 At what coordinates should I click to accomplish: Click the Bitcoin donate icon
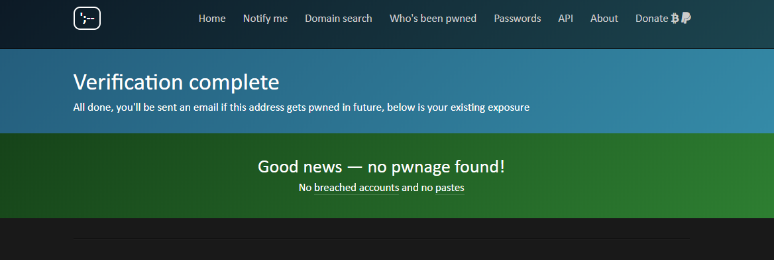[x=675, y=19]
